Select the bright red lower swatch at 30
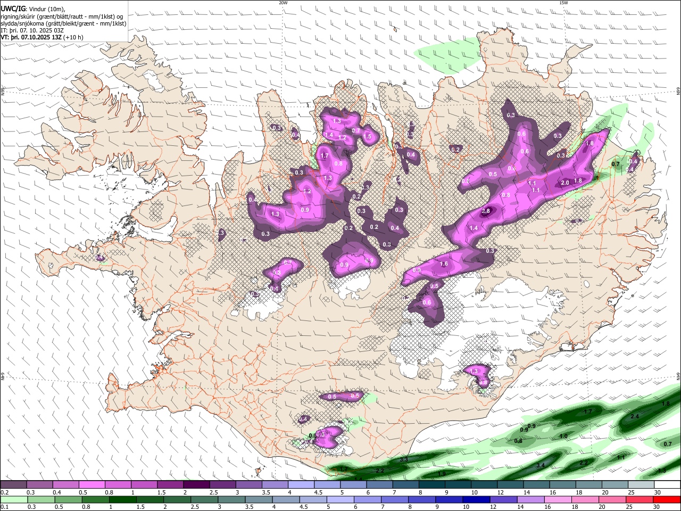Screen dimensions: 681x511 667,499
